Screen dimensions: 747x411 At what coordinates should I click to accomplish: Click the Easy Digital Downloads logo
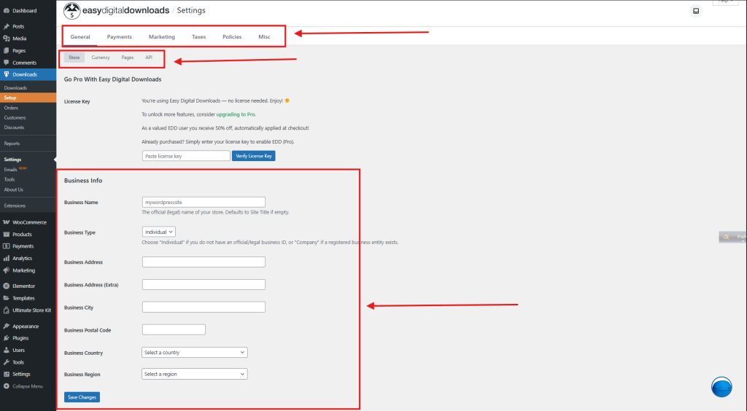click(x=116, y=10)
